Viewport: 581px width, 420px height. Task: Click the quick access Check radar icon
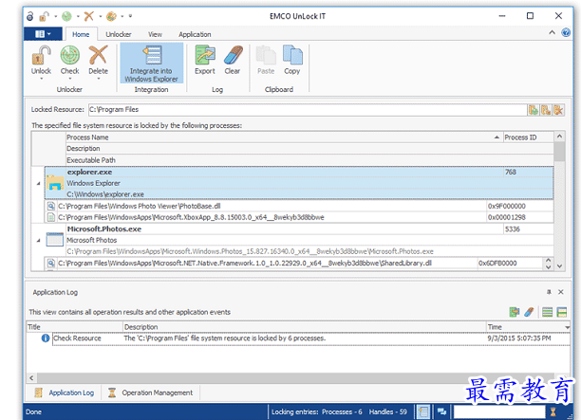click(66, 16)
